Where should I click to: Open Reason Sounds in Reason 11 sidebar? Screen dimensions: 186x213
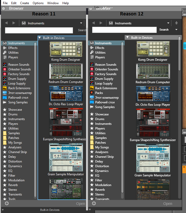point(19,65)
